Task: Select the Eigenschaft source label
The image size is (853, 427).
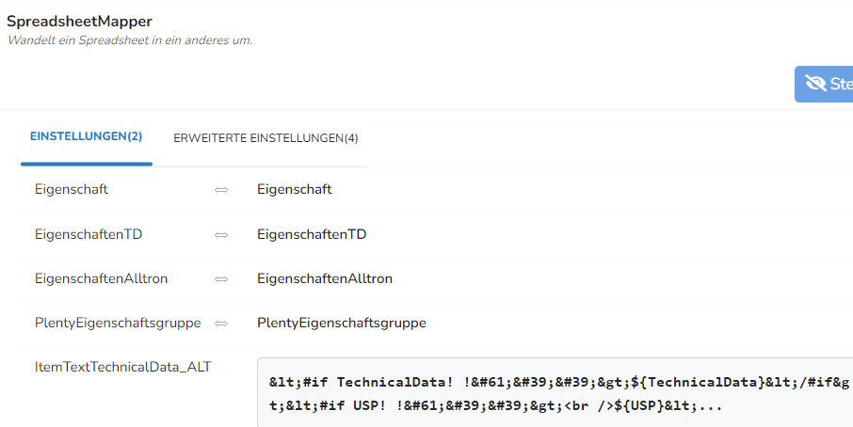Action: coord(72,189)
